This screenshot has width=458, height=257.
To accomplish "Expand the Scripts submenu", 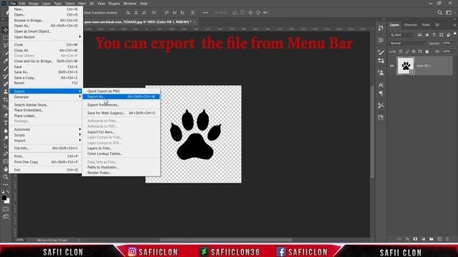I will (46, 135).
